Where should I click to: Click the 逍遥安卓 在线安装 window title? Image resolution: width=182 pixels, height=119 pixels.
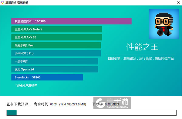(17, 2)
